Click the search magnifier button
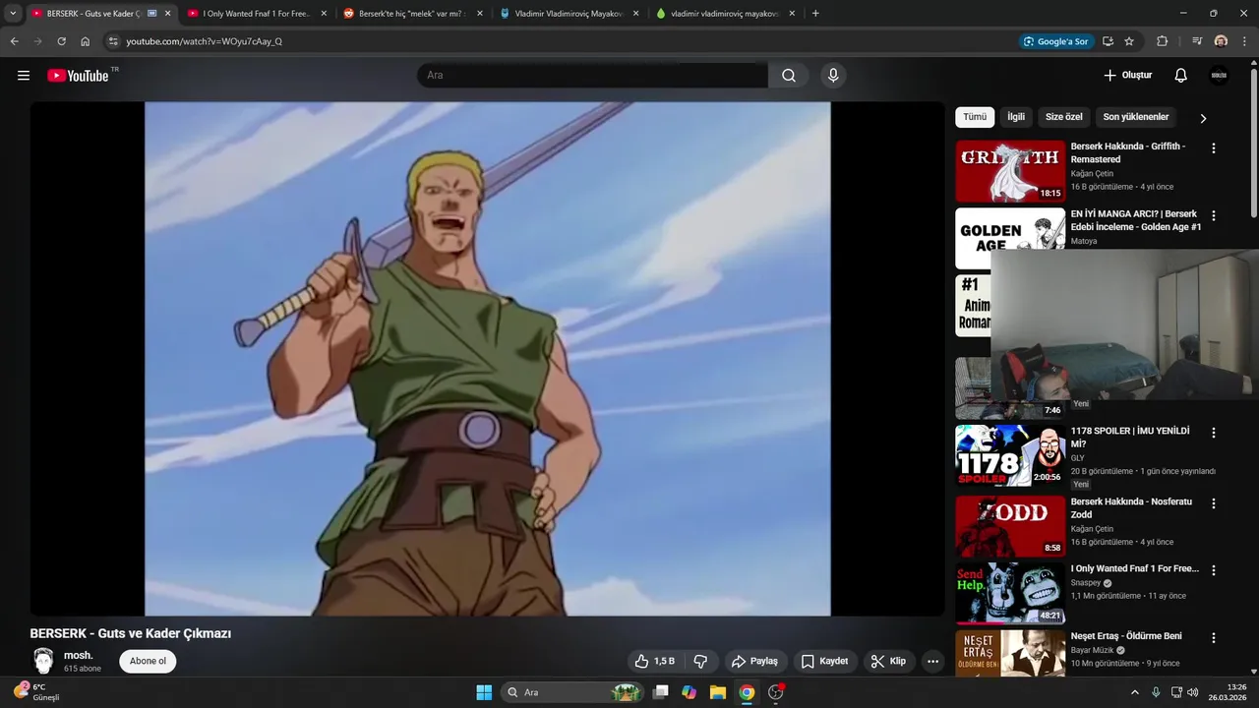Image resolution: width=1259 pixels, height=708 pixels. click(789, 76)
